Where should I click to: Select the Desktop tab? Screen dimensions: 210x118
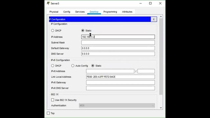(94, 12)
